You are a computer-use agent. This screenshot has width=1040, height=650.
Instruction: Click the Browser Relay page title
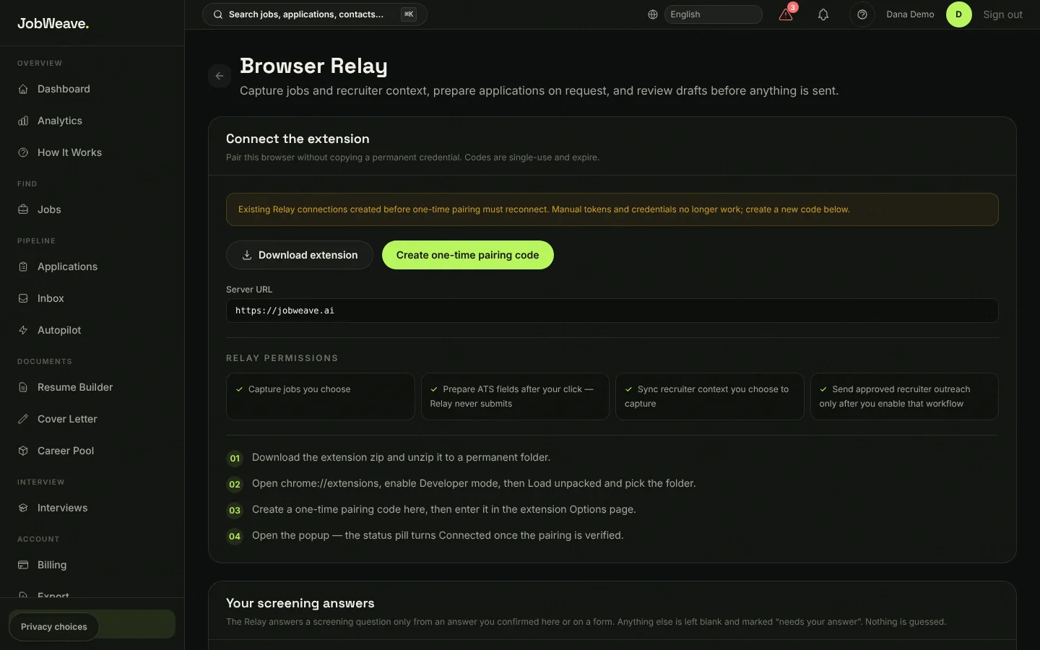(313, 66)
